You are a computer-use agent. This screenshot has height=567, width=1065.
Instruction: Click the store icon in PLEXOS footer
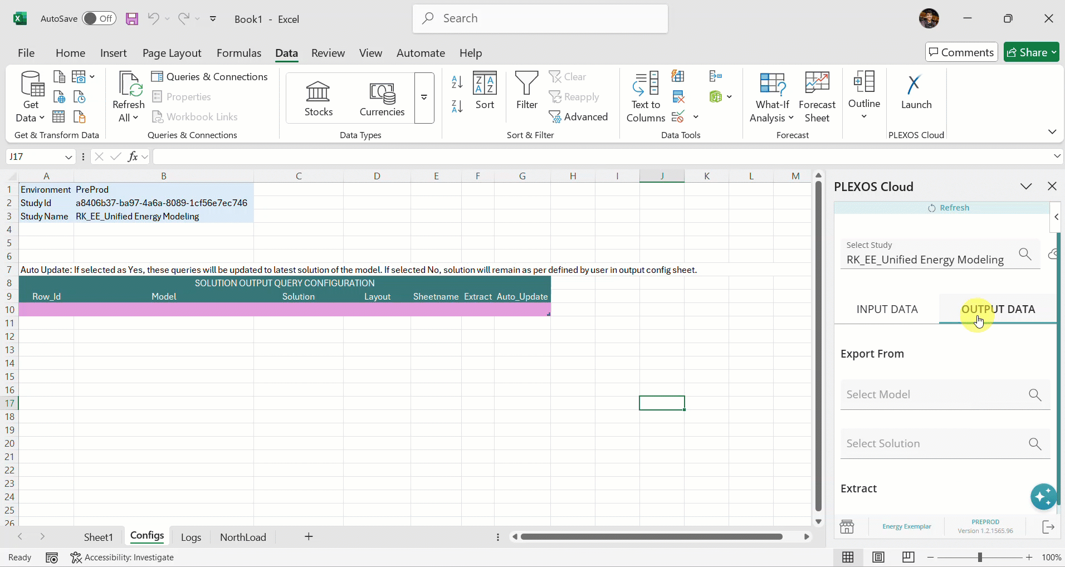click(x=847, y=526)
